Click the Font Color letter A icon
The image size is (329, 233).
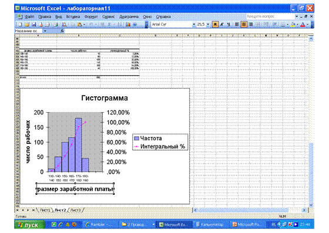point(303,25)
